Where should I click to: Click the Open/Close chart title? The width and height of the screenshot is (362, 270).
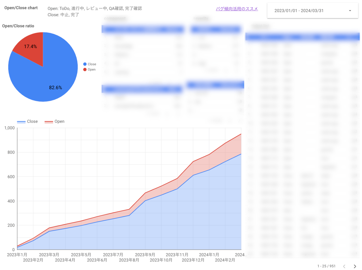pos(21,8)
